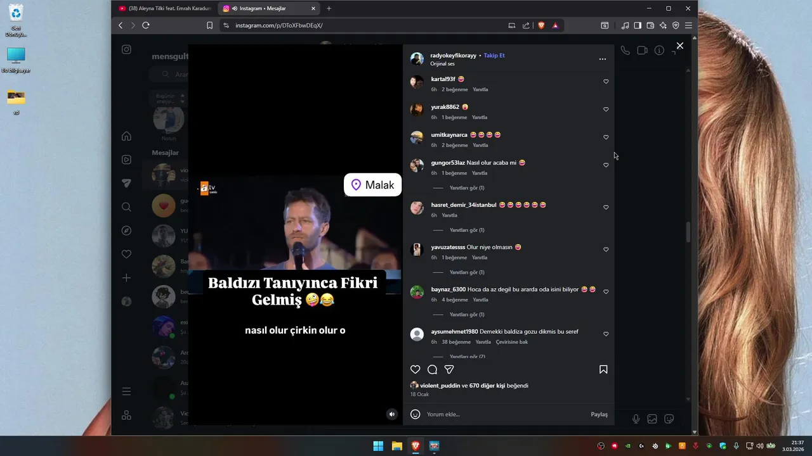The width and height of the screenshot is (812, 456).
Task: Open yurak8862's profile picture
Action: 417,110
